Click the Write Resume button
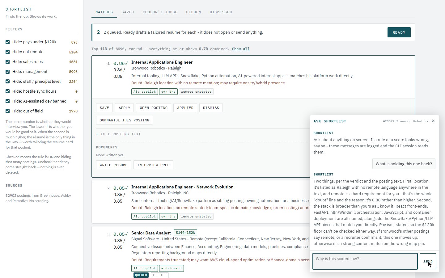445x278 pixels. pyautogui.click(x=114, y=165)
